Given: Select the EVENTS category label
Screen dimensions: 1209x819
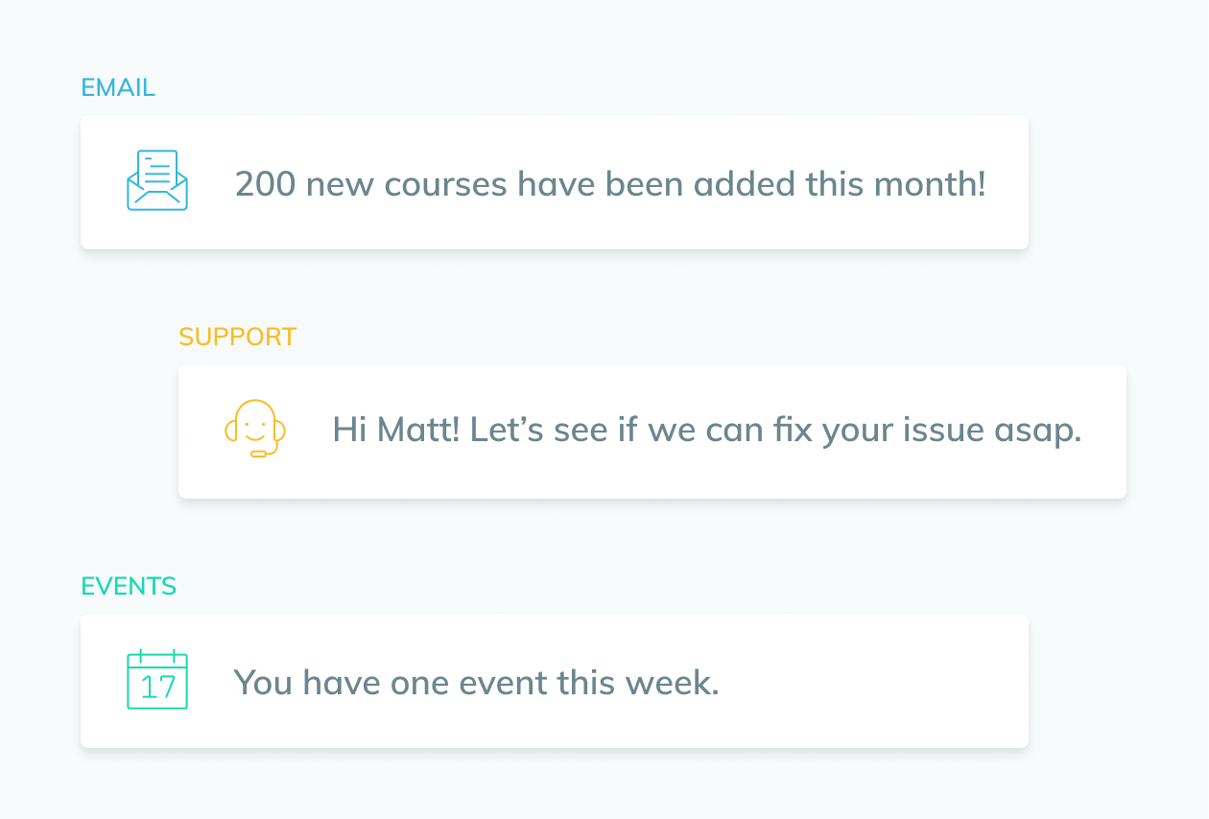Looking at the screenshot, I should [x=129, y=587].
